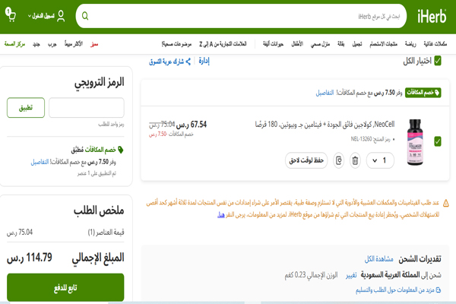Click the إدارة manage link

[204, 61]
